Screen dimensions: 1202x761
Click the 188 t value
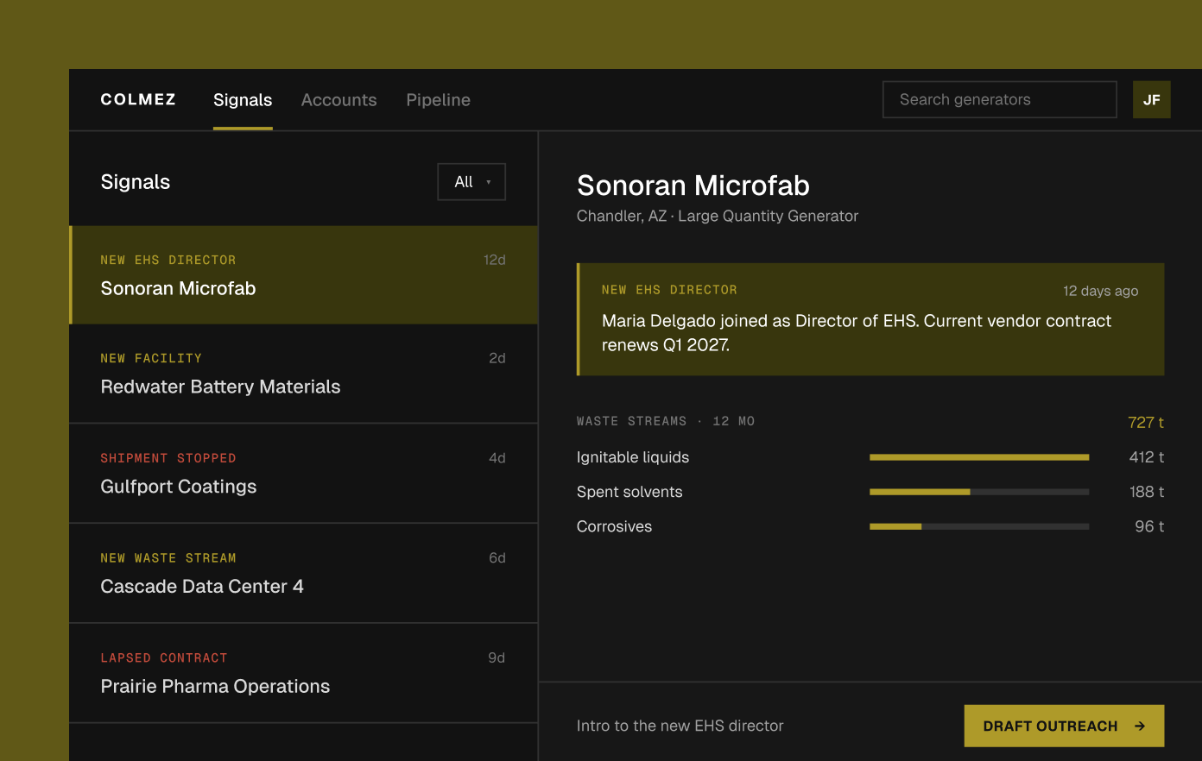[1147, 492]
